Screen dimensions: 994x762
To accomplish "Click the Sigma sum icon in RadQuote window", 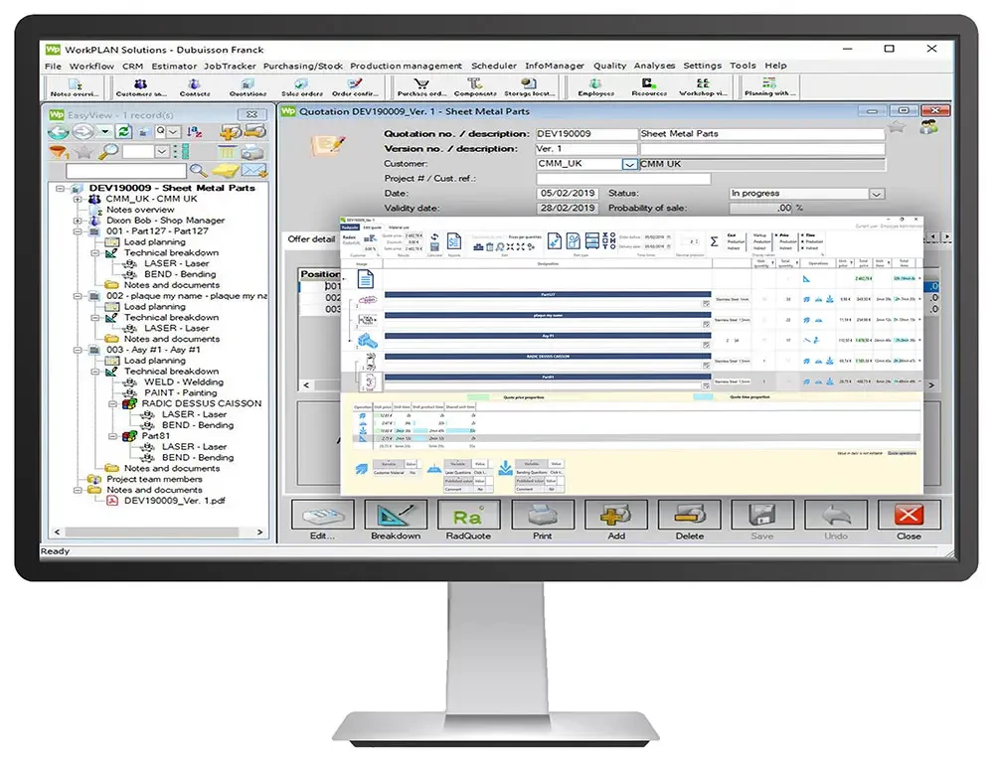I will tap(715, 241).
